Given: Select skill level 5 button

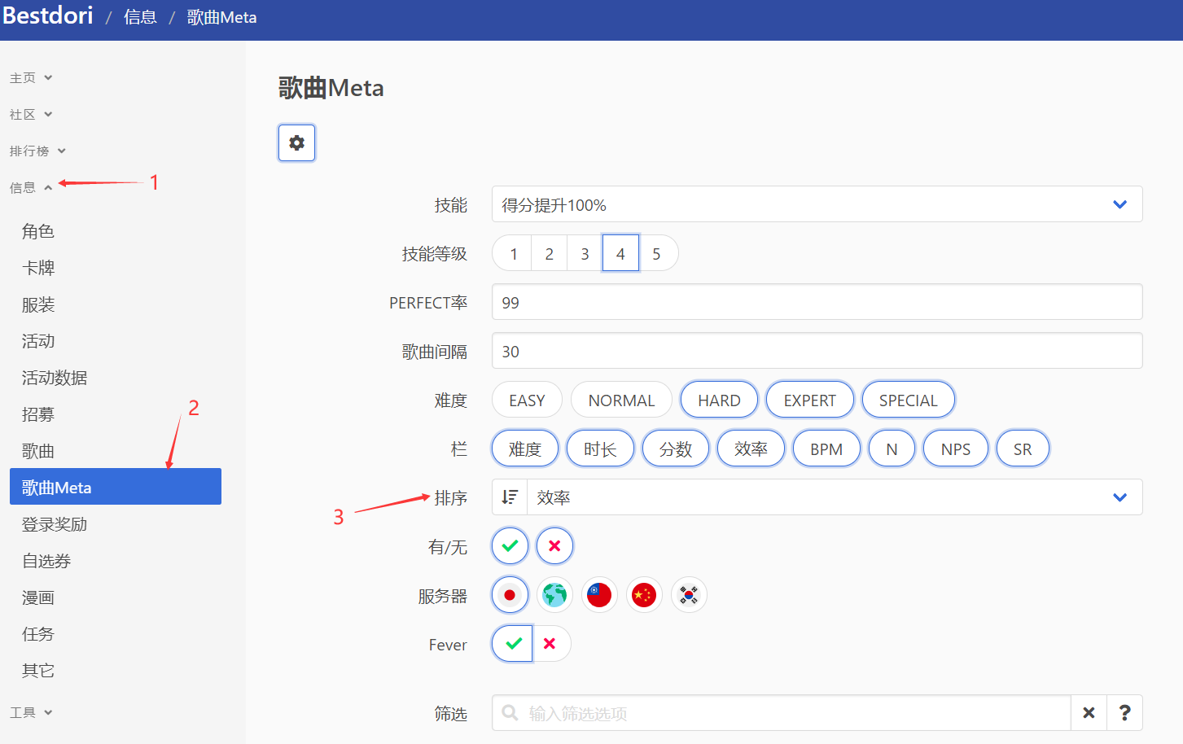Looking at the screenshot, I should pyautogui.click(x=658, y=252).
